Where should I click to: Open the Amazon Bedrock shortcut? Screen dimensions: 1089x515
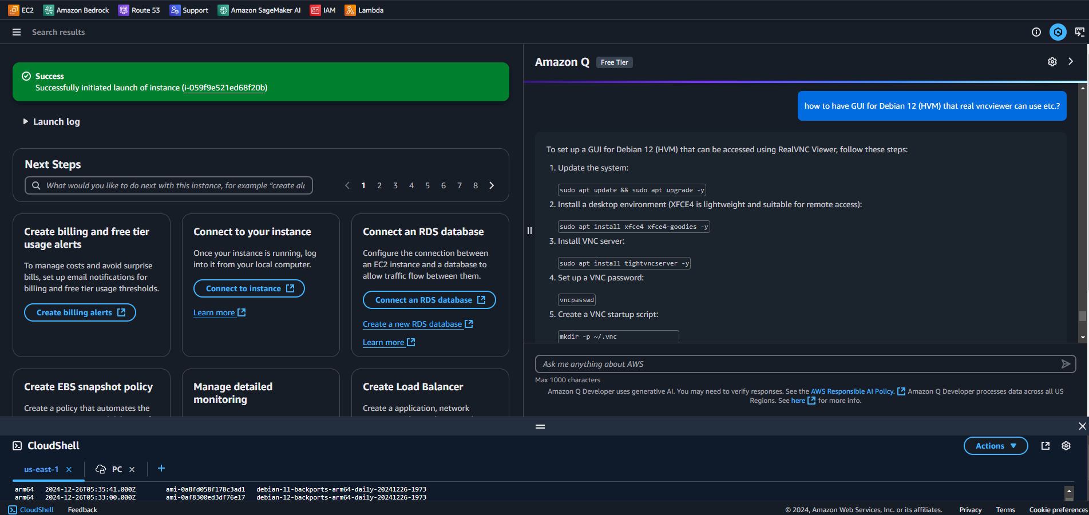76,10
